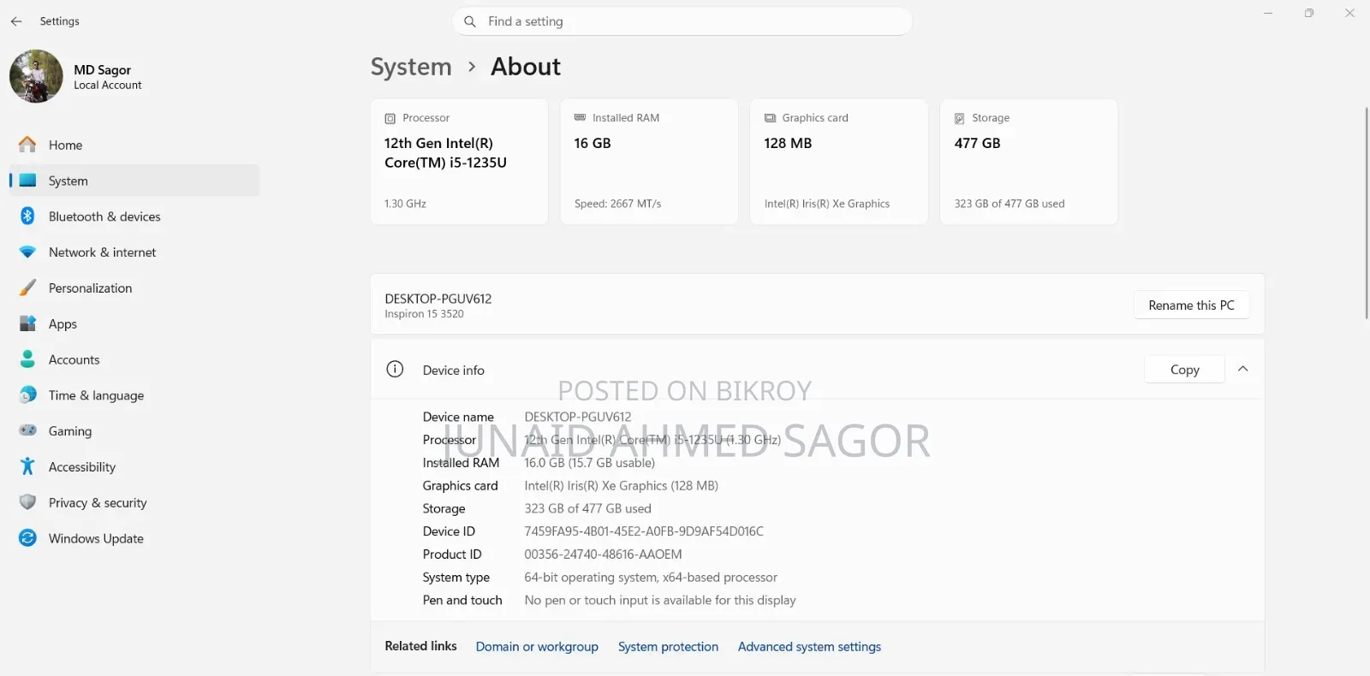
Task: Click the Windows Update refresh icon
Action: pos(27,538)
